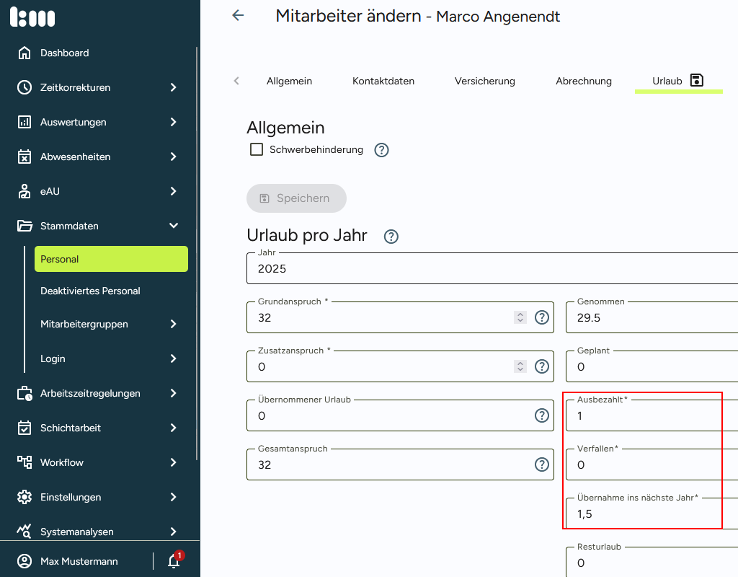Viewport: 738px width, 577px height.
Task: Enable the Schwerbehinderung checkbox
Action: pyautogui.click(x=256, y=149)
